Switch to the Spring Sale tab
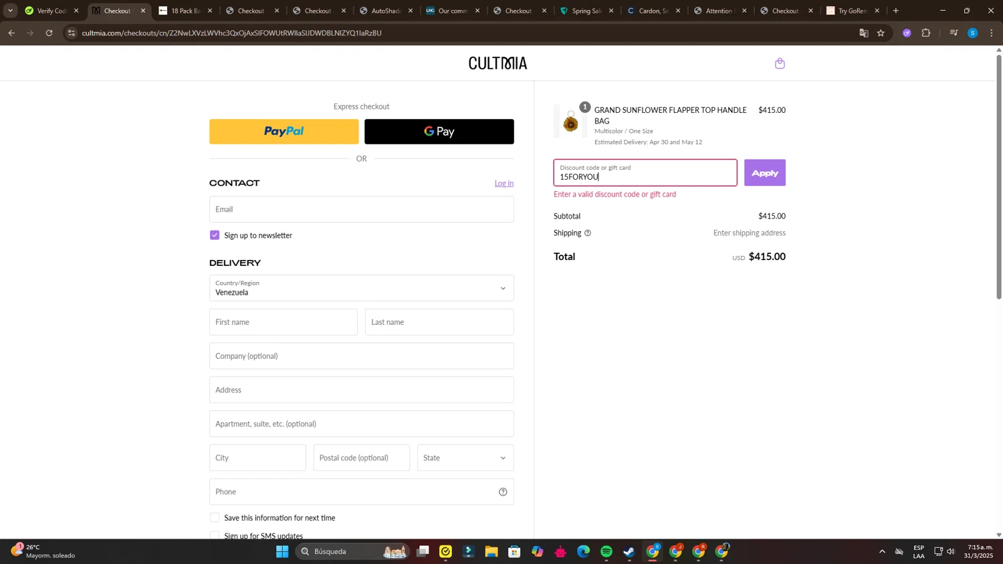 click(586, 11)
